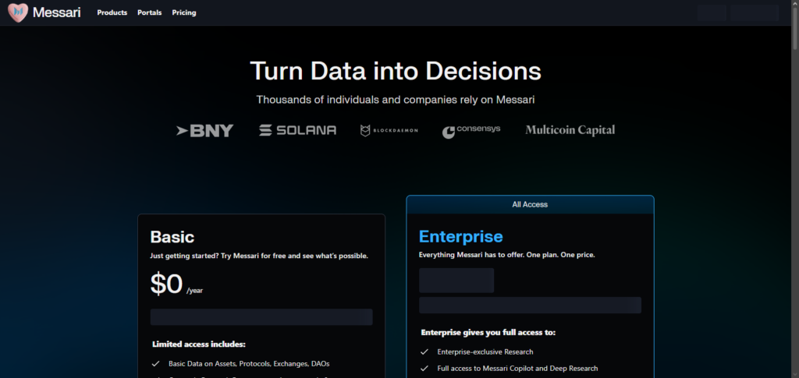Click the BNY company logo
799x378 pixels.
(204, 130)
